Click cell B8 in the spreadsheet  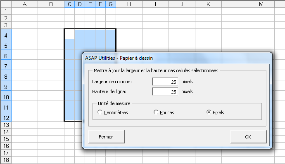coord(51,75)
